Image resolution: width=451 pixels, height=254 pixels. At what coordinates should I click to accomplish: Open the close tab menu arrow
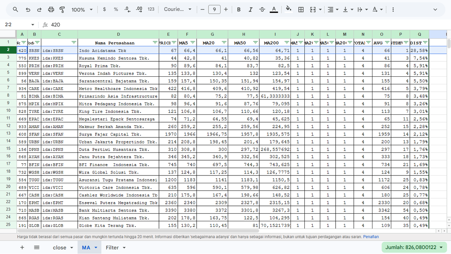[71, 248]
